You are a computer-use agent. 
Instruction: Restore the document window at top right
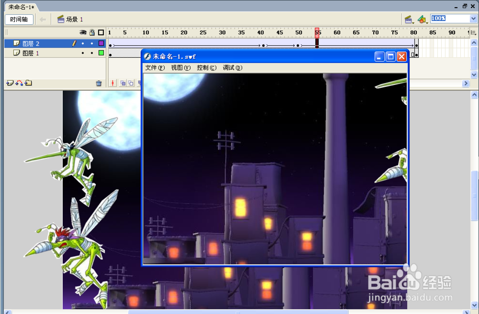465,6
